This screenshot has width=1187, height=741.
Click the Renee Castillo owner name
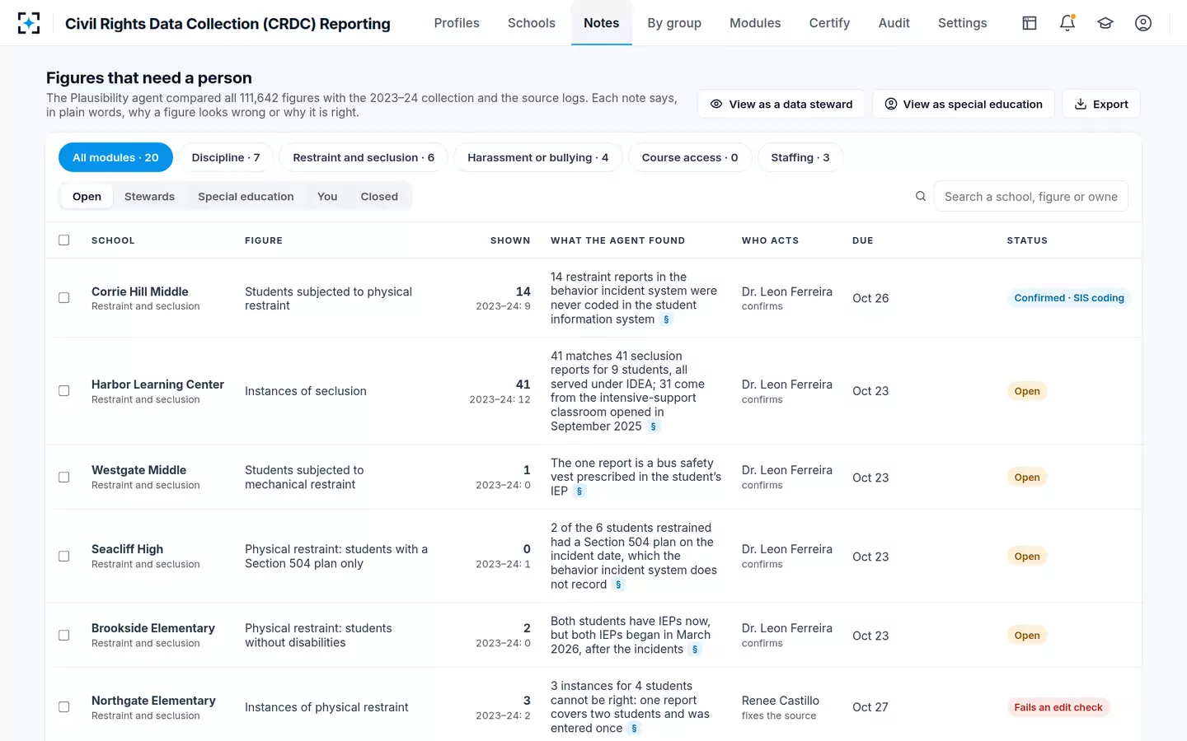pyautogui.click(x=781, y=701)
